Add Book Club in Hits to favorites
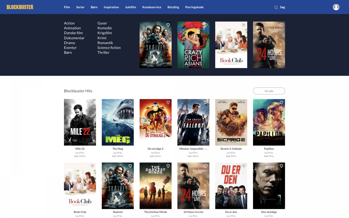 coord(92,166)
